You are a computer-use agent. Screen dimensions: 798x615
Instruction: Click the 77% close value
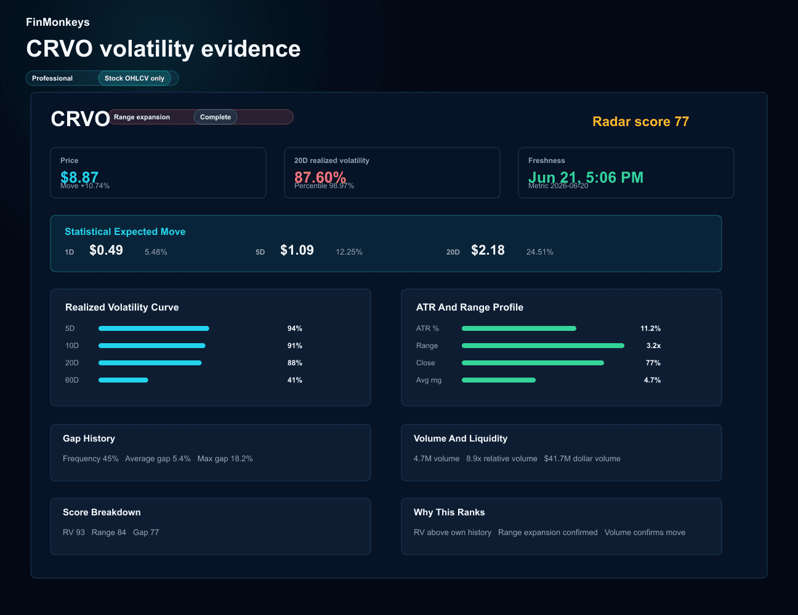point(653,363)
